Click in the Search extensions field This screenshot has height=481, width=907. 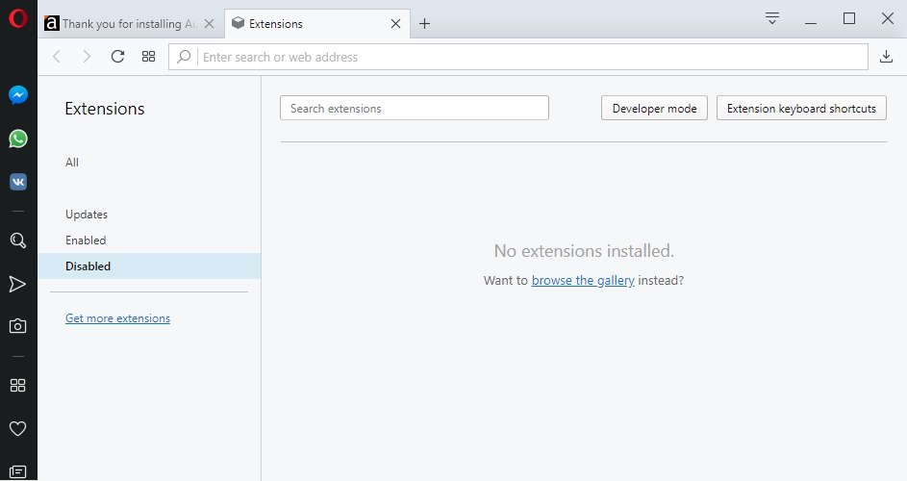[x=414, y=109]
